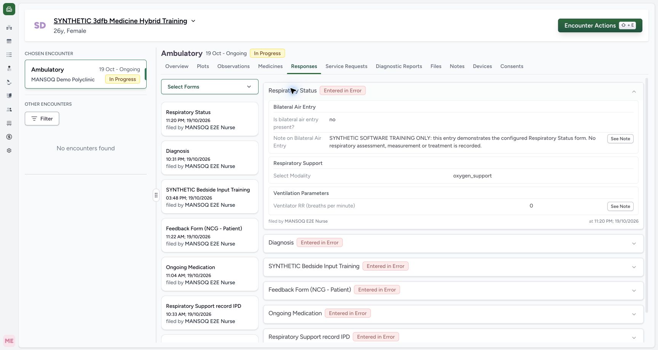Image resolution: width=658 pixels, height=350 pixels.
Task: Click the green hospital logo icon
Action: tap(9, 9)
